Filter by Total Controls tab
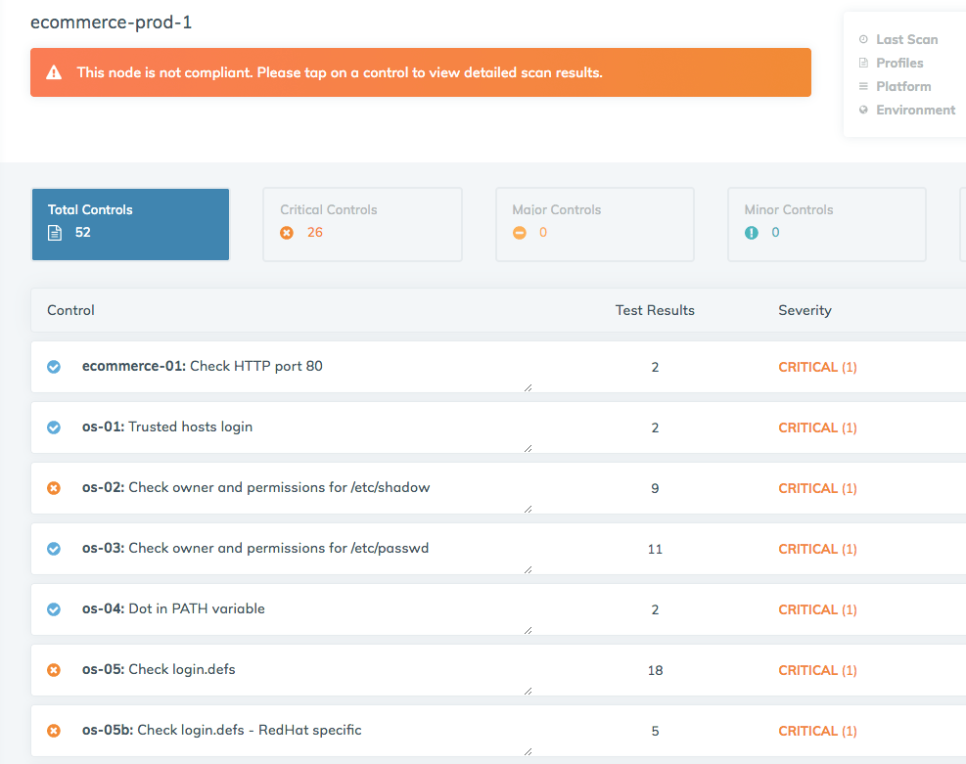Screen dimensions: 966x764 130,224
